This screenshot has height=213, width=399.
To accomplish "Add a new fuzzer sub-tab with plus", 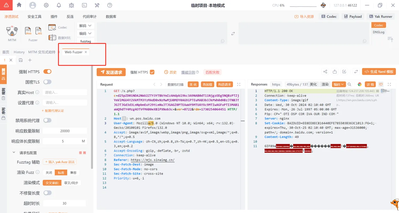I will click(x=30, y=60).
